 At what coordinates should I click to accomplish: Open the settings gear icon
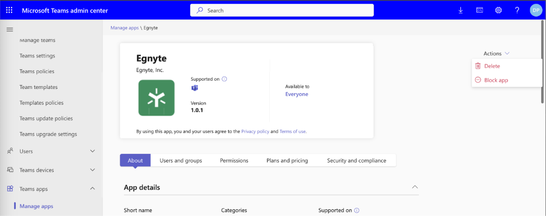pos(498,10)
